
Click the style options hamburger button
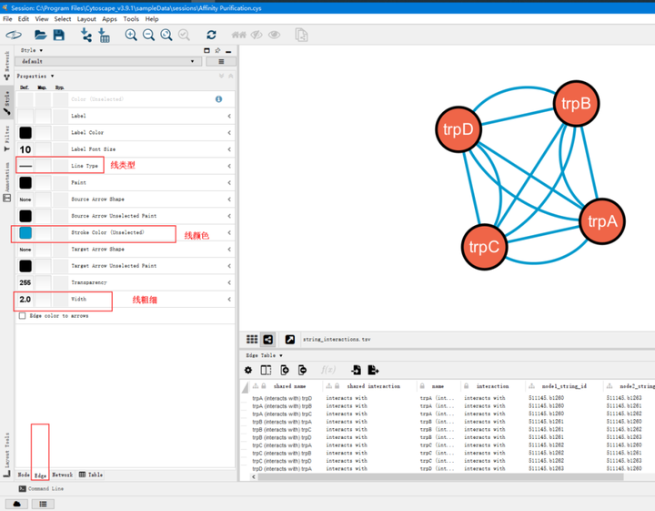221,62
